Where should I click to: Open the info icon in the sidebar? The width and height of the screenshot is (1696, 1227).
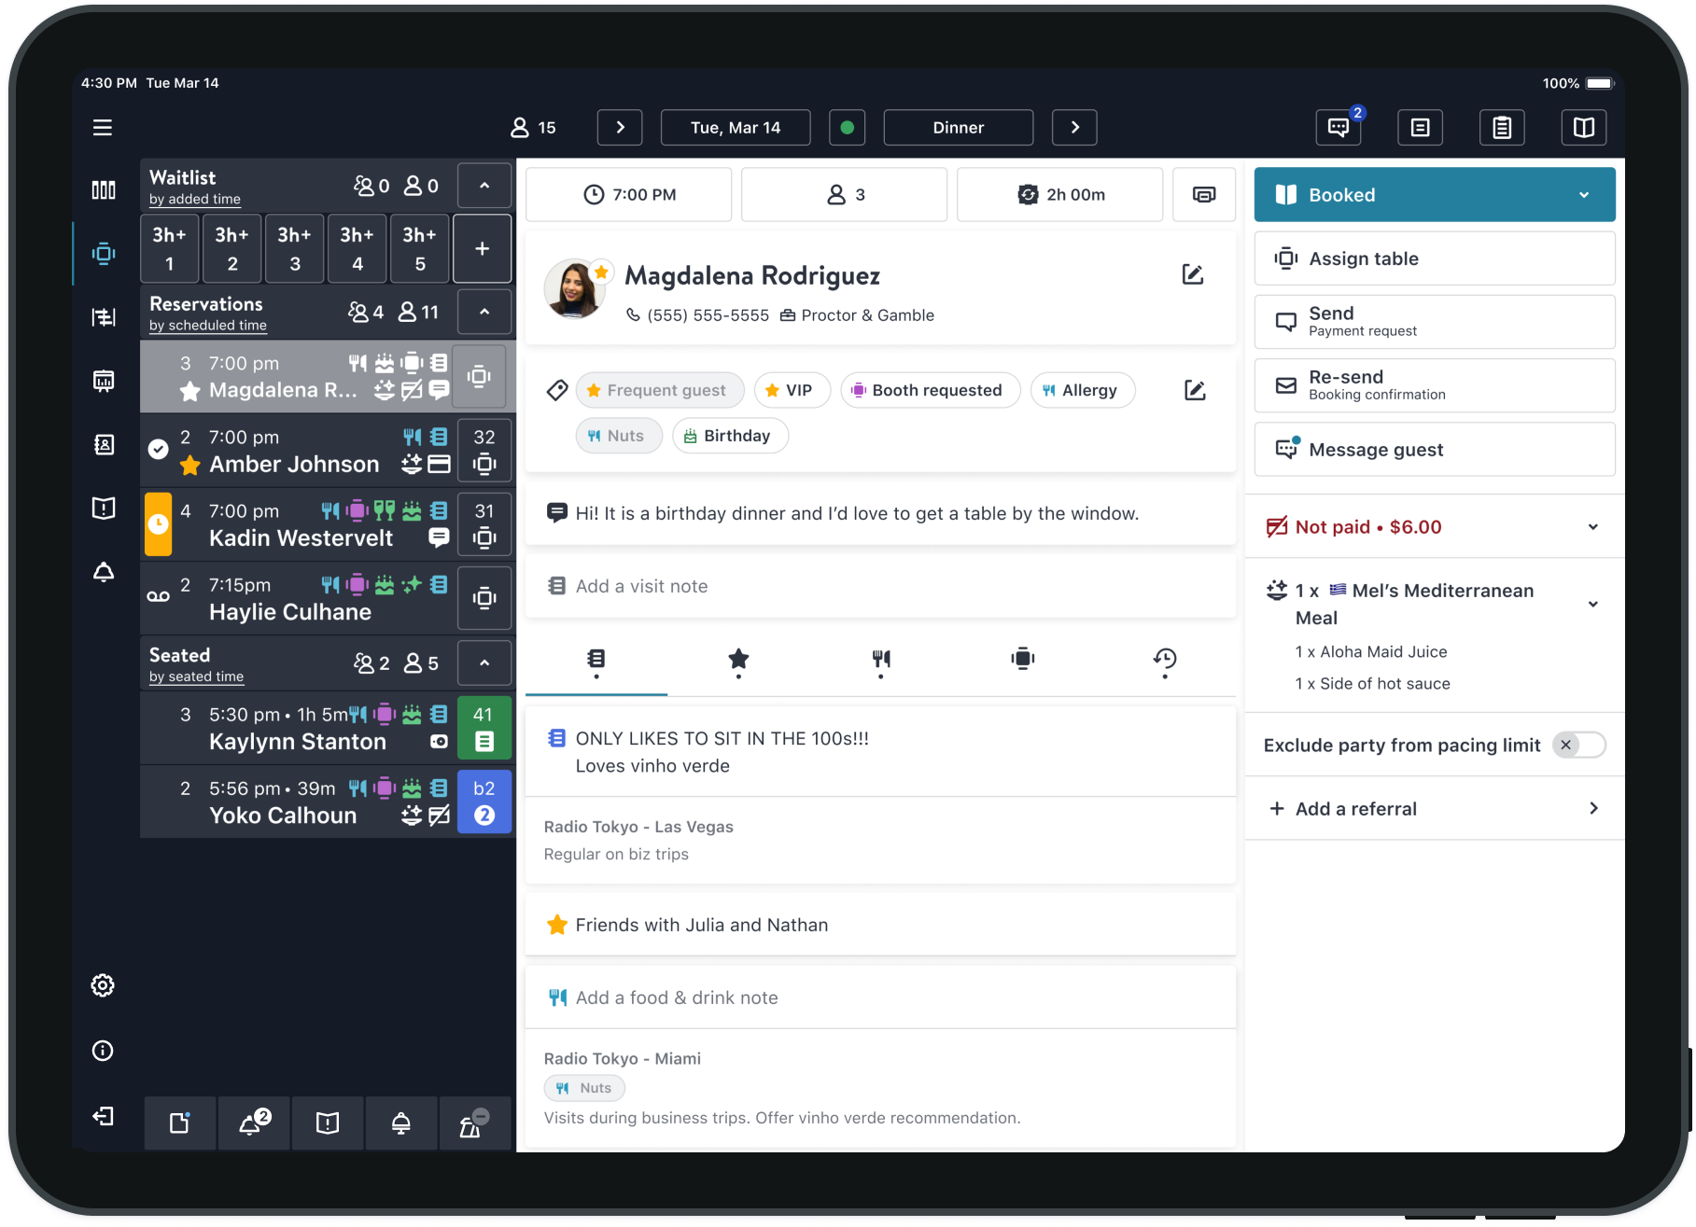pyautogui.click(x=103, y=1051)
